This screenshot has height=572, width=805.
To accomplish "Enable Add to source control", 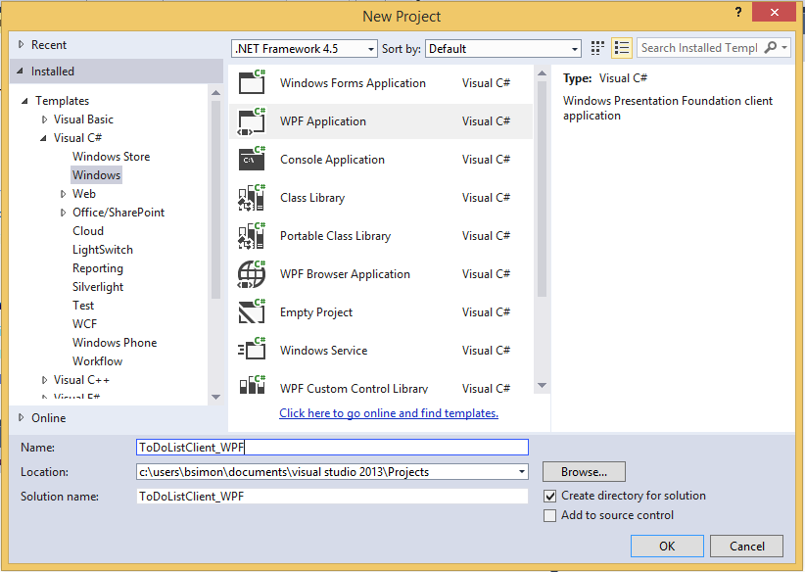I will tap(551, 514).
